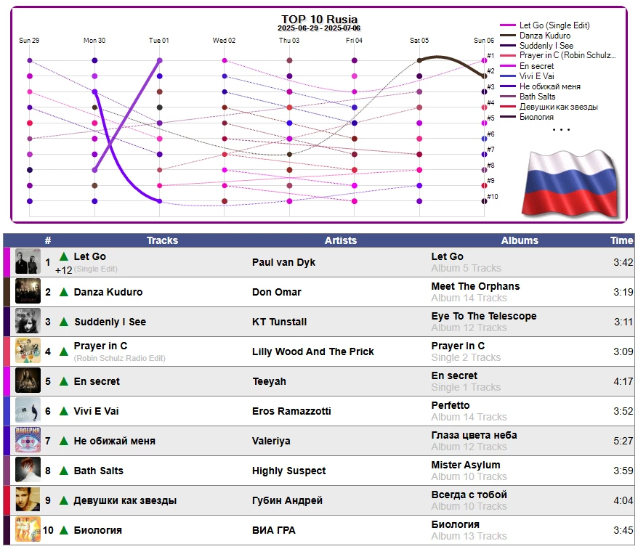Sort by the # rank column header
Screen dimensions: 638x549
pos(48,240)
